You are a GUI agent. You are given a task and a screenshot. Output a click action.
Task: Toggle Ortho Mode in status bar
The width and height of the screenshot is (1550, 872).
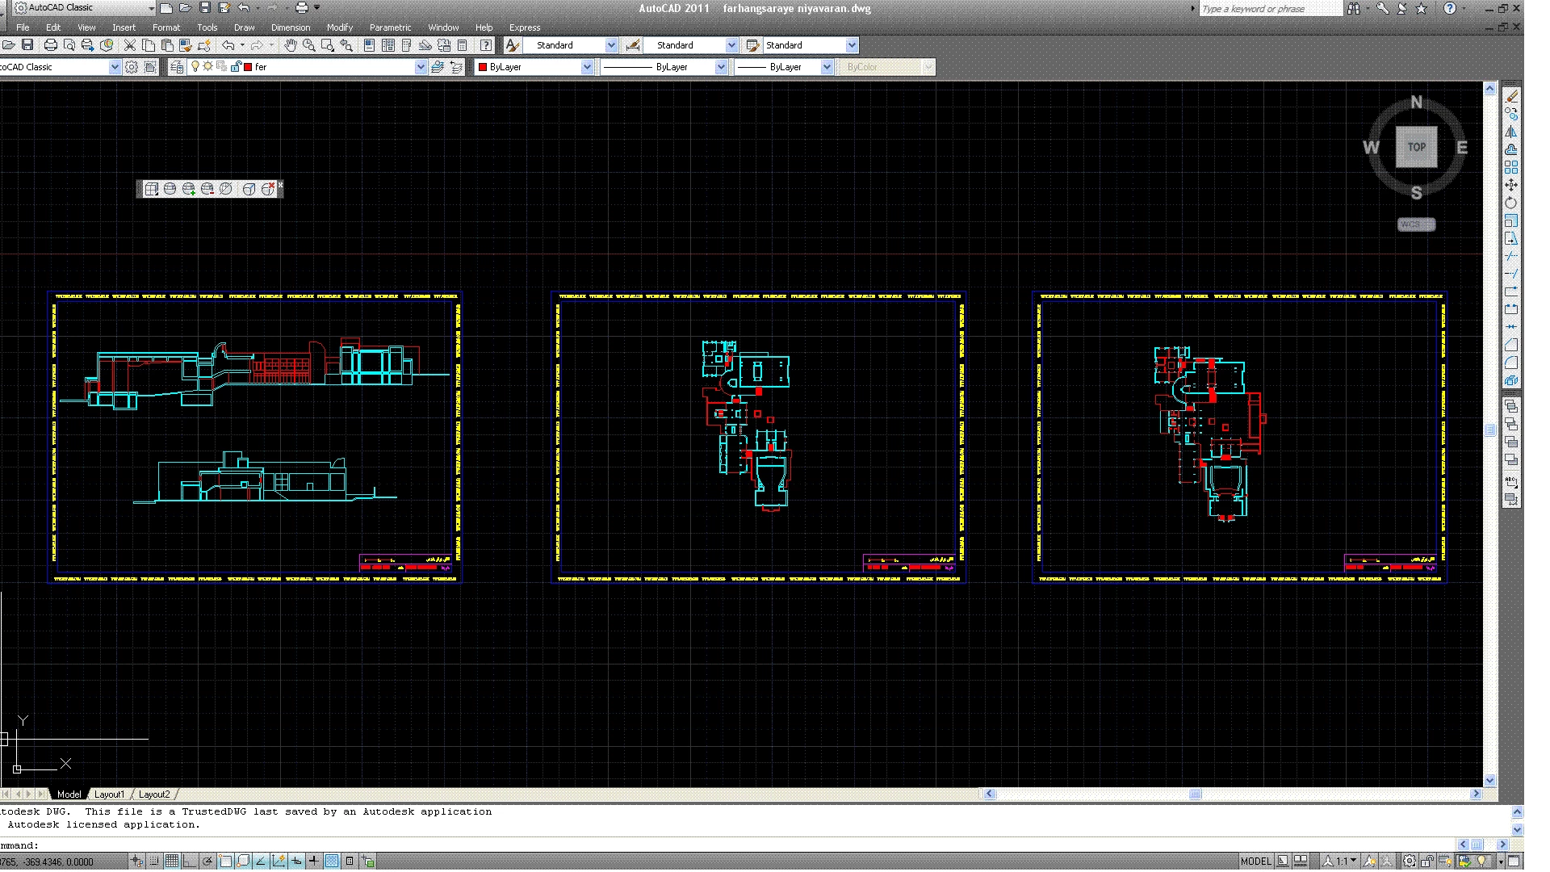pos(189,862)
